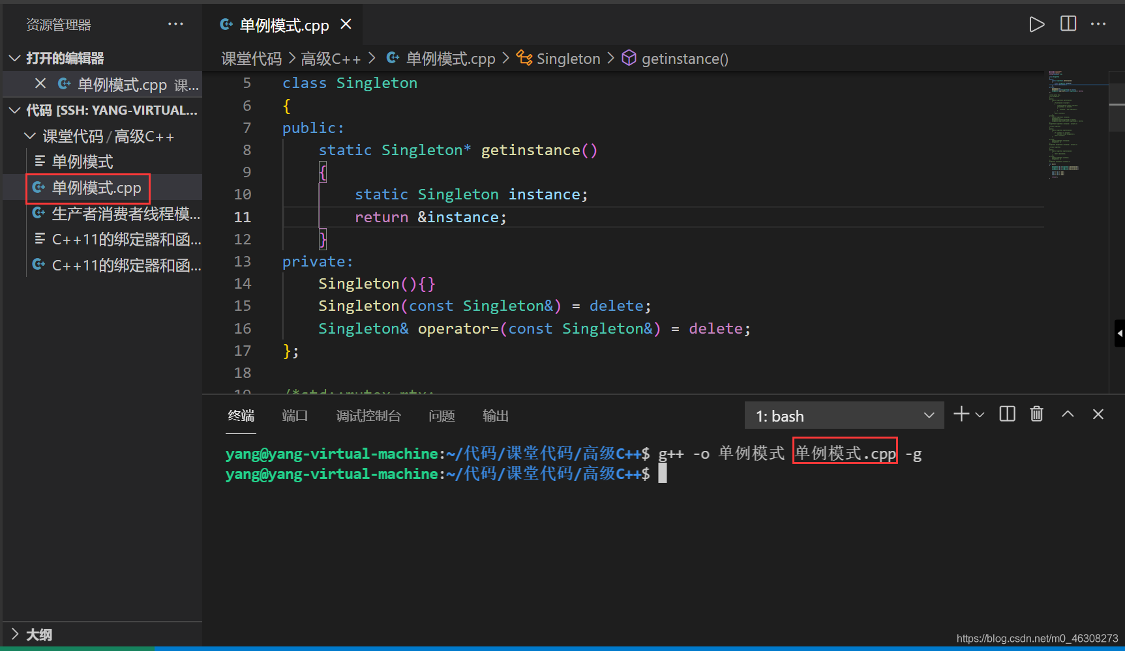
Task: Collapse the 代码 [SSH] workspace section
Action: coord(14,110)
